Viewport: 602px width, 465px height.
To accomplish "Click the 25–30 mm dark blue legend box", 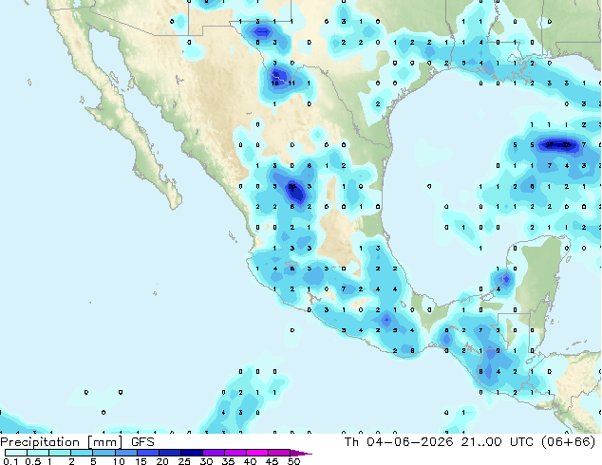I will pos(192,453).
